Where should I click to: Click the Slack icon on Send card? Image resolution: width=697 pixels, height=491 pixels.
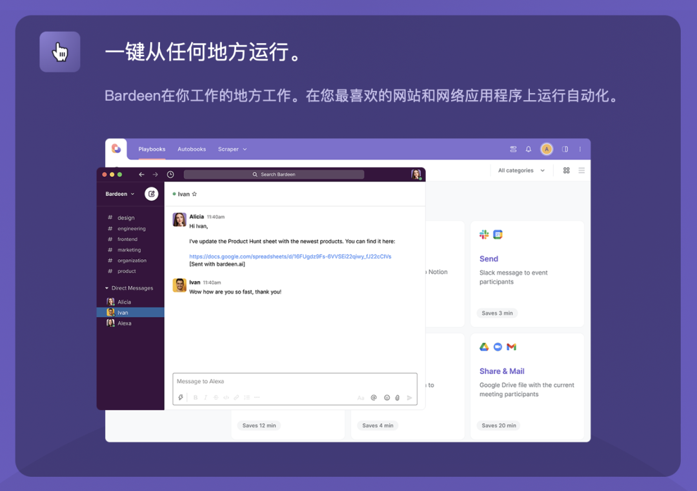click(x=484, y=235)
